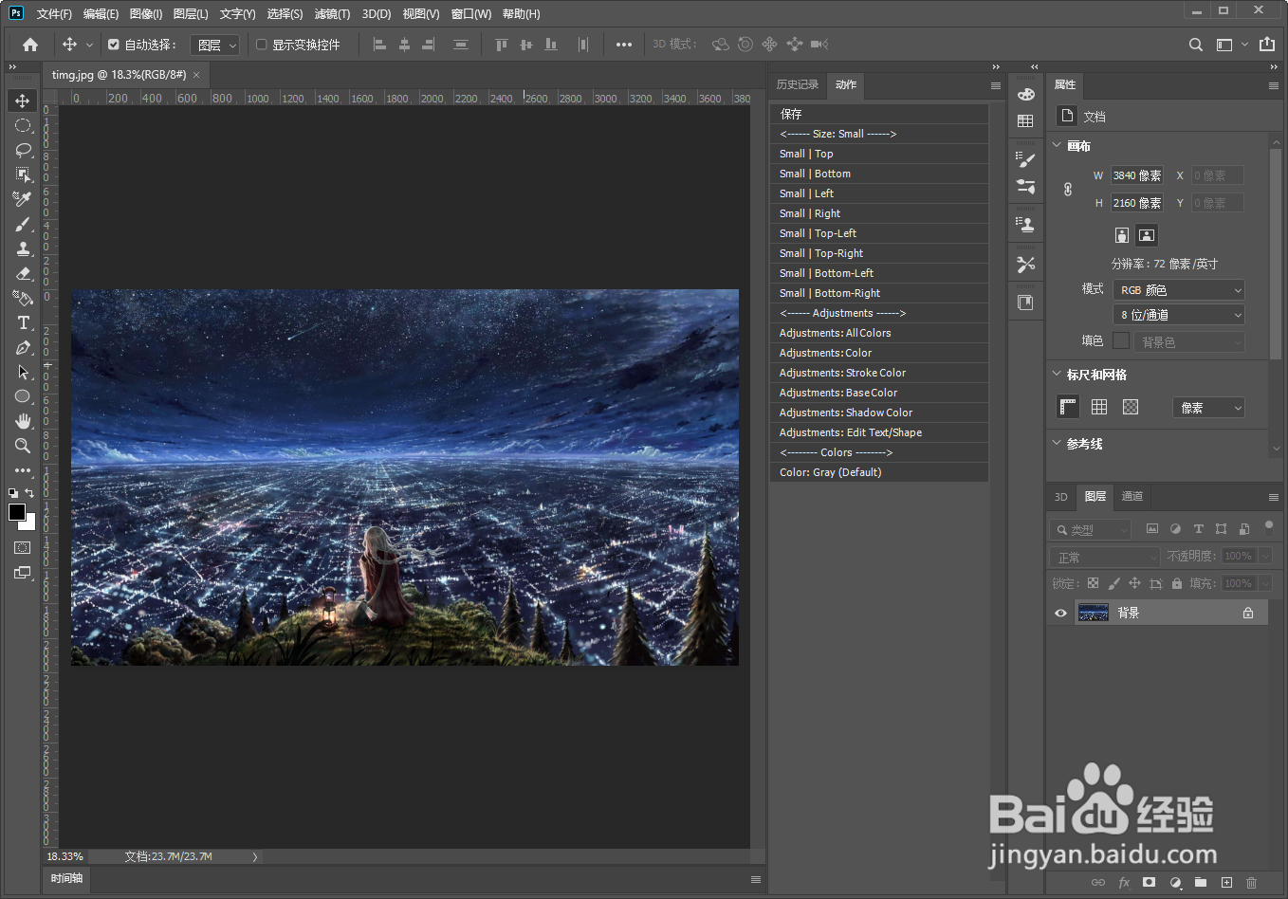Click the canvas width input field
The width and height of the screenshot is (1288, 899).
1137,175
